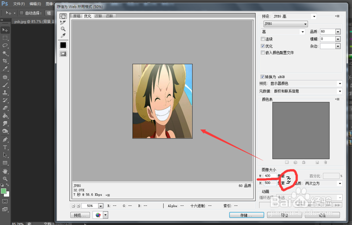Click 存储... save button
Image resolution: width=352 pixels, height=225 pixels.
coord(246,215)
